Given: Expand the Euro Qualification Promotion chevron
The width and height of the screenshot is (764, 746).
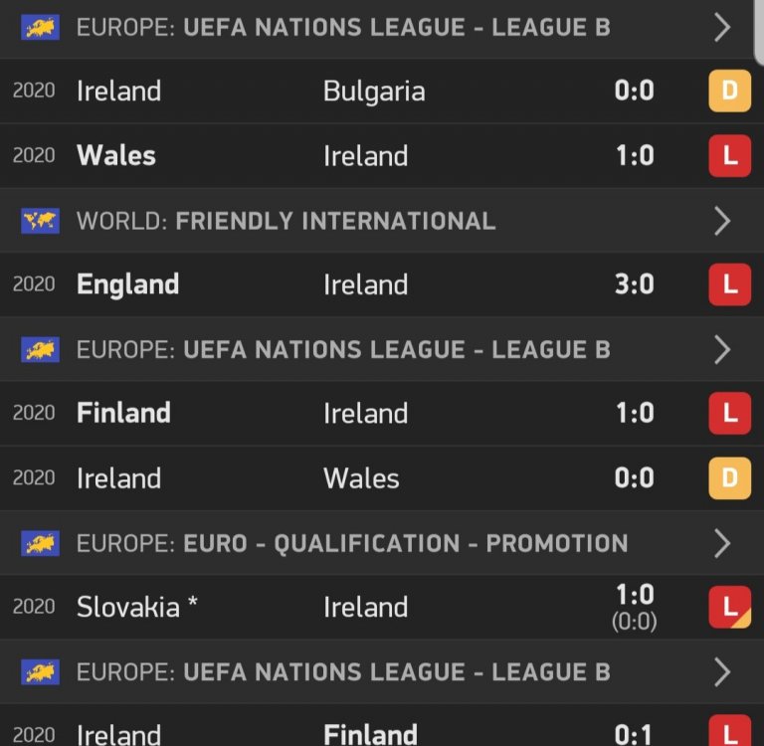Looking at the screenshot, I should tap(723, 543).
